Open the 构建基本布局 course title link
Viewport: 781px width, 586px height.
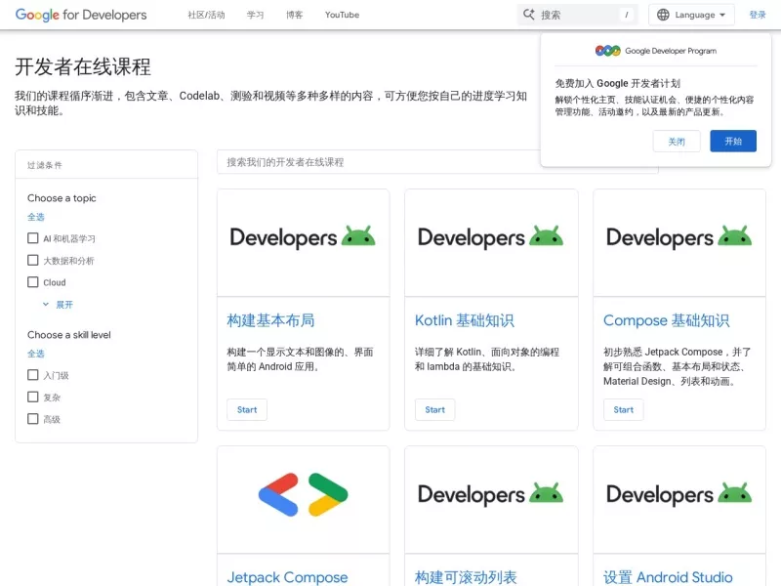click(270, 320)
